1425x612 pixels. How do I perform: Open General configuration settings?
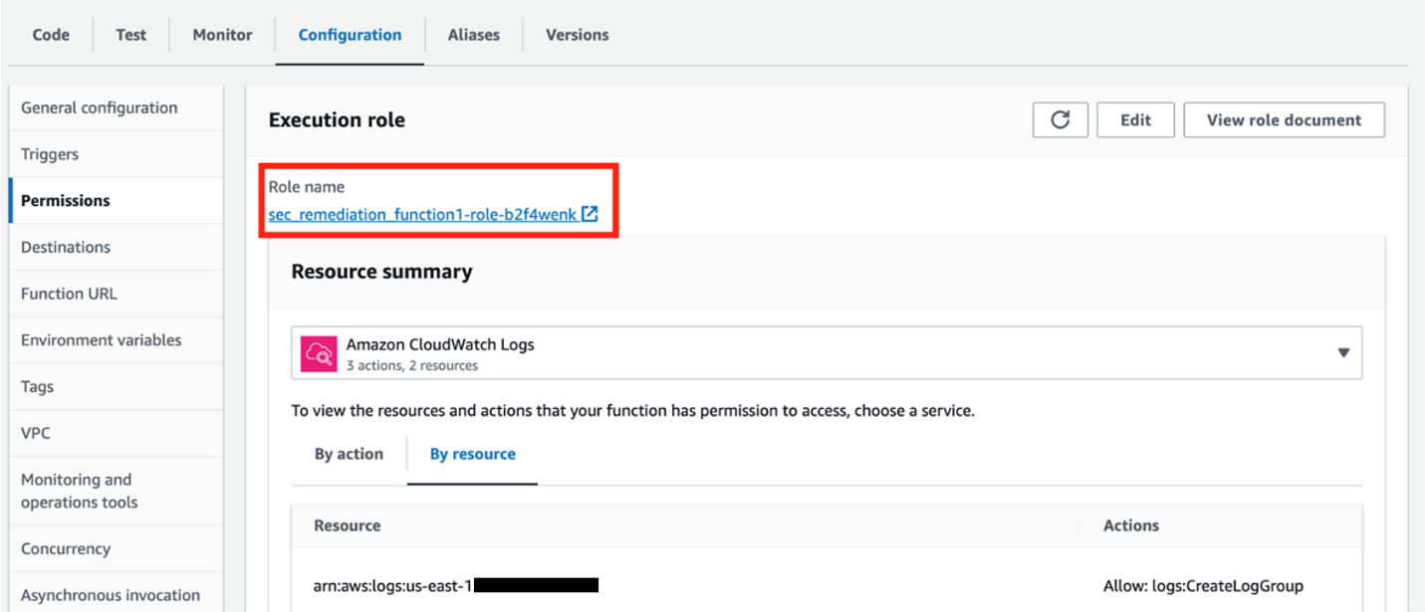pyautogui.click(x=99, y=107)
